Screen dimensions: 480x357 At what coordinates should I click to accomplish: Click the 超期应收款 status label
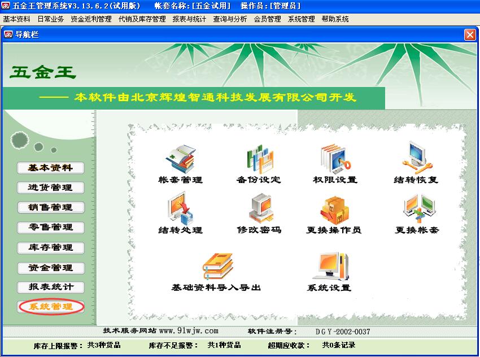pyautogui.click(x=289, y=346)
